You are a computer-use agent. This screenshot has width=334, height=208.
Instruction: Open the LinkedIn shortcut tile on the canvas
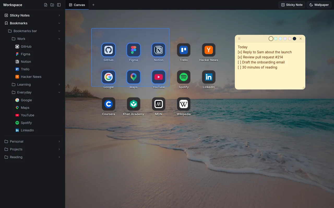coord(209,77)
